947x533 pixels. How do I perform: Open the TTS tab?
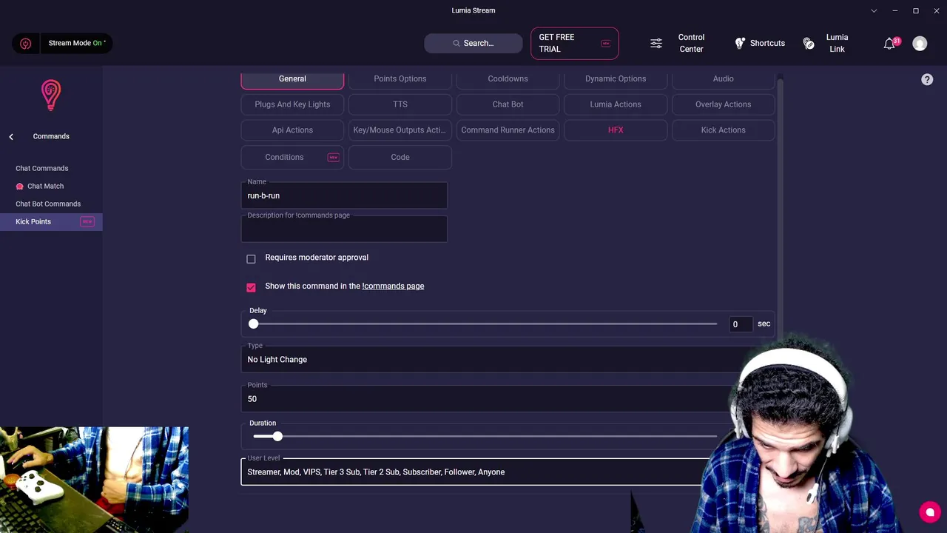(x=400, y=104)
